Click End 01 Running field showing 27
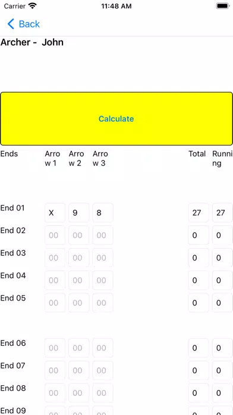Image resolution: width=233 pixels, height=415 pixels. [222, 212]
